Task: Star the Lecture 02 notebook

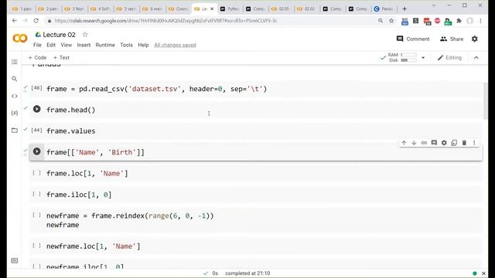Action: tap(85, 34)
